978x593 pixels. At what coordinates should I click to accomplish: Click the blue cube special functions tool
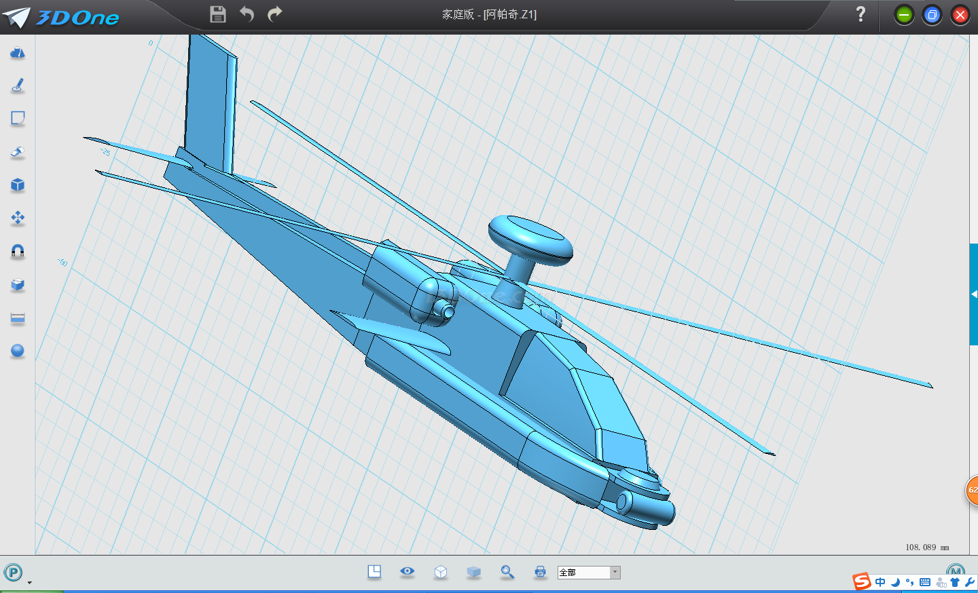click(18, 185)
